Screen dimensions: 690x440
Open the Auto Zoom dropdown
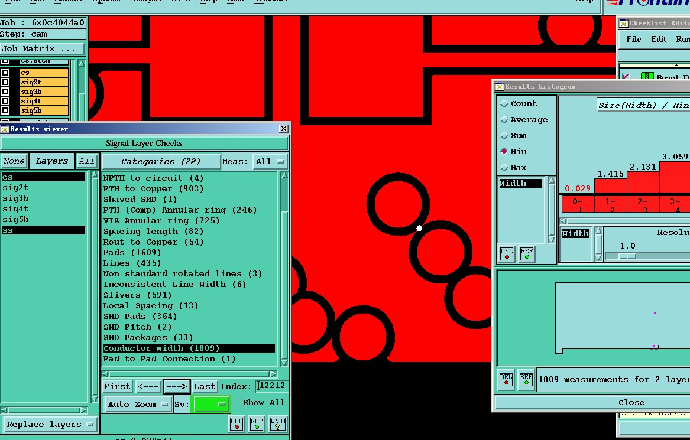[137, 405]
